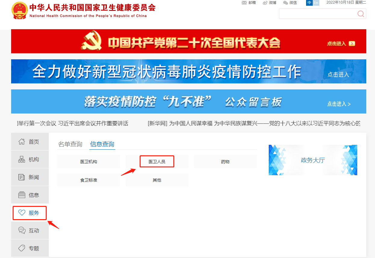Click the 新闻 newspaper icon
The height and width of the screenshot is (258, 375).
pyautogui.click(x=22, y=177)
